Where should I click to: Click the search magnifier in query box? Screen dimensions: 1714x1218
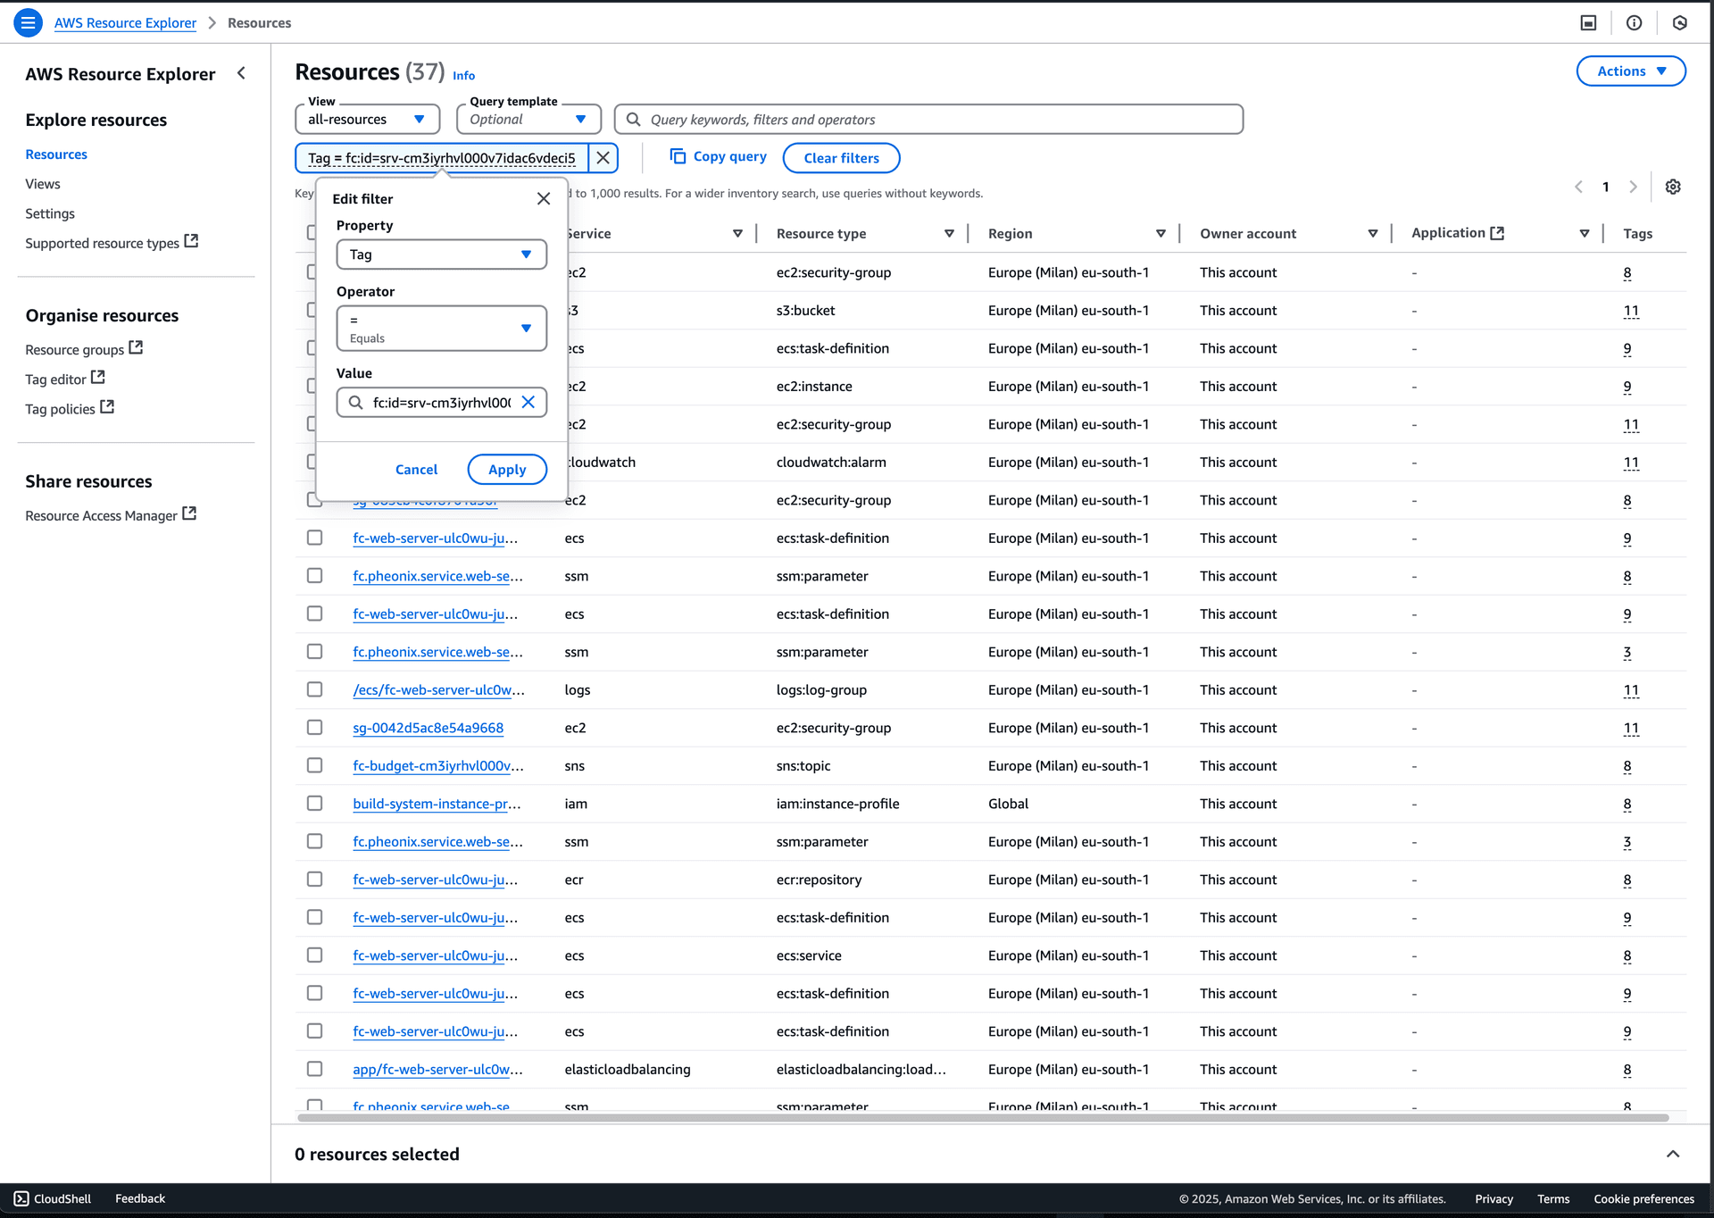coord(633,120)
